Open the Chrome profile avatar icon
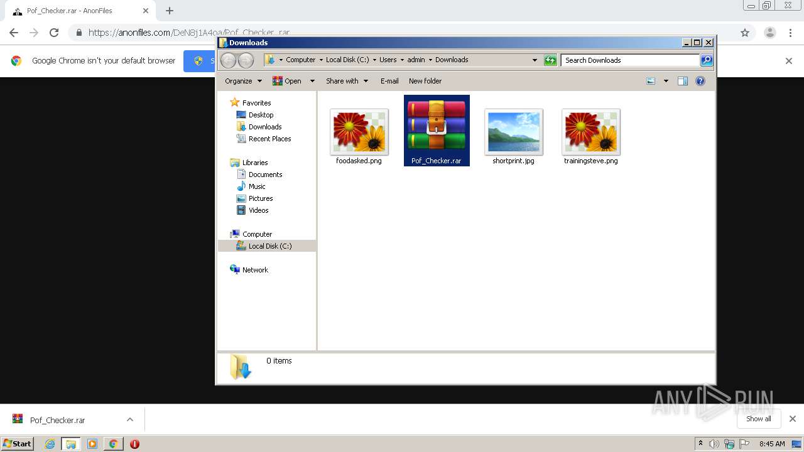This screenshot has width=804, height=452. [769, 33]
